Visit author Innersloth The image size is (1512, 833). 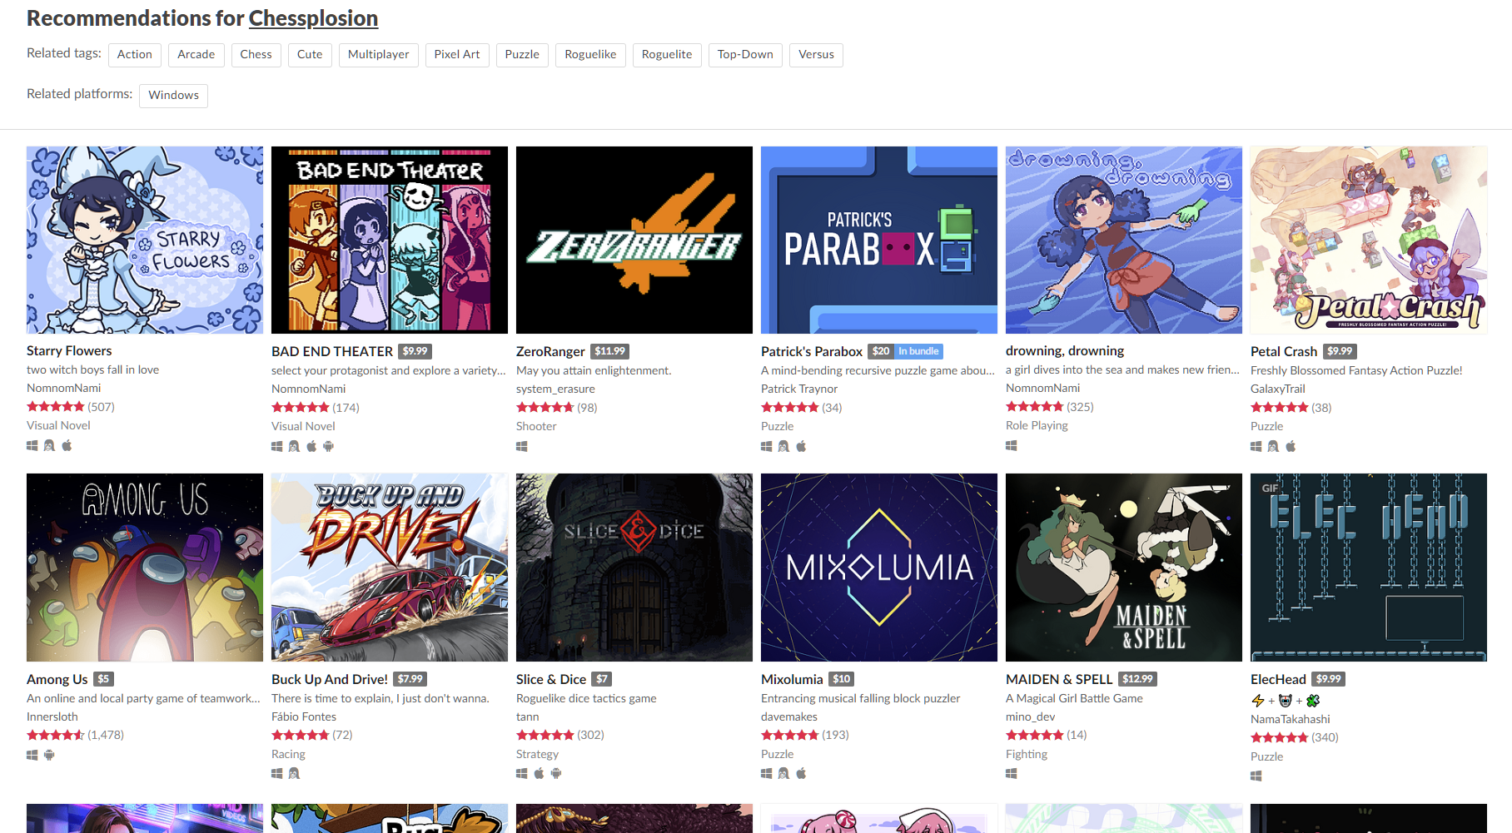pyautogui.click(x=52, y=716)
